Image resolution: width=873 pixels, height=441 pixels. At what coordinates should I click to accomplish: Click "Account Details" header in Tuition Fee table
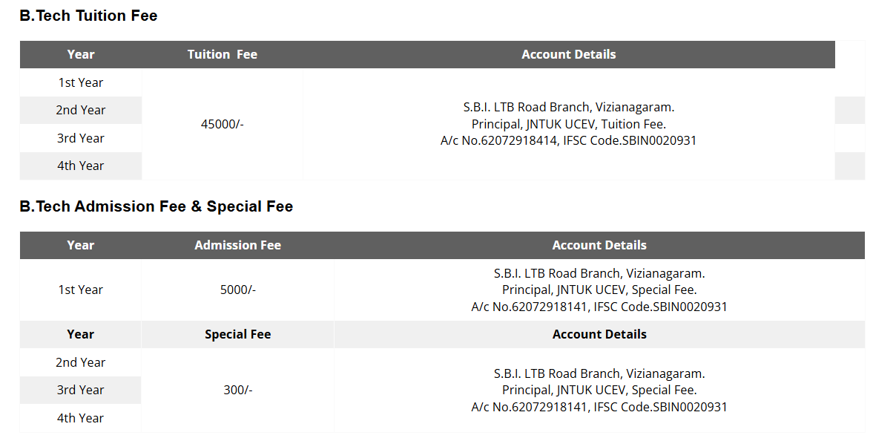tap(568, 54)
